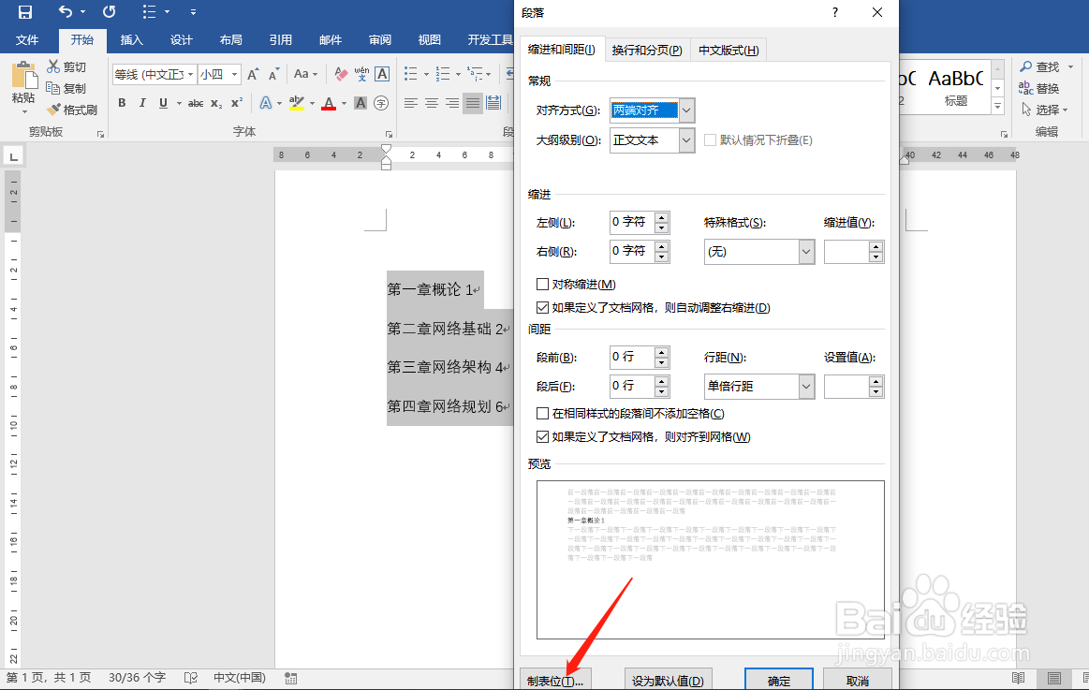Uncheck 如果定义了文档网格，则对齐到网格
Screen dimensions: 1089x690
[542, 436]
